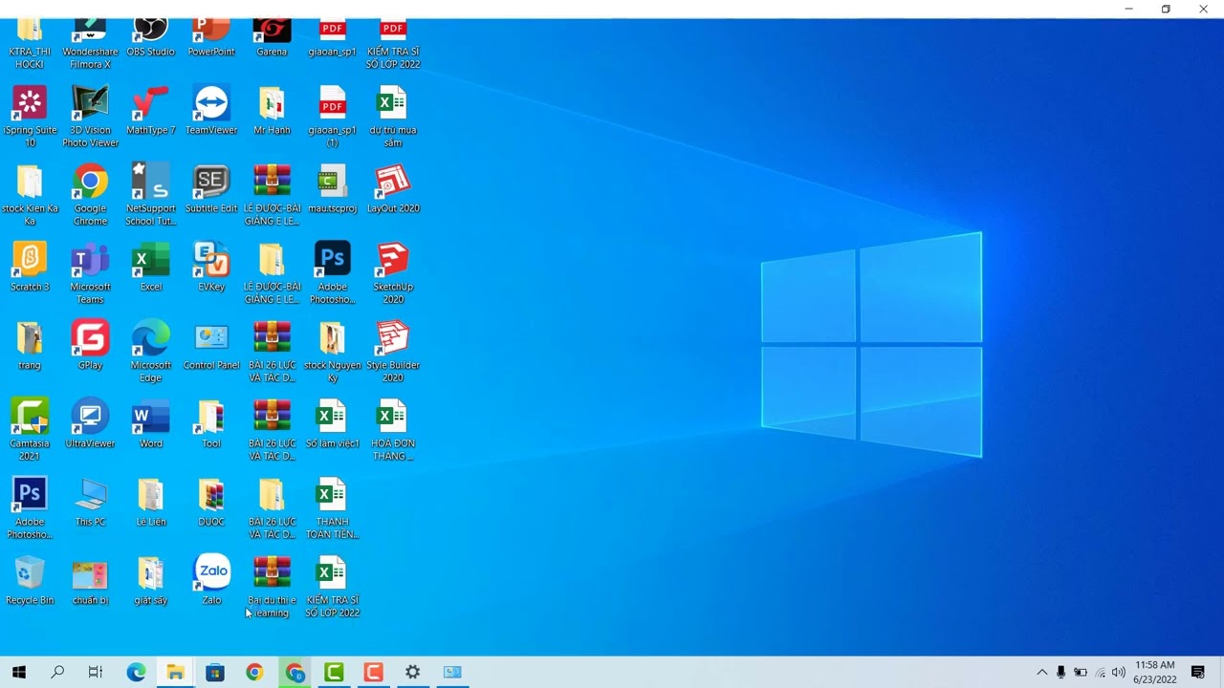This screenshot has height=688, width=1224.
Task: Select the DUOC archive file
Action: point(211,502)
